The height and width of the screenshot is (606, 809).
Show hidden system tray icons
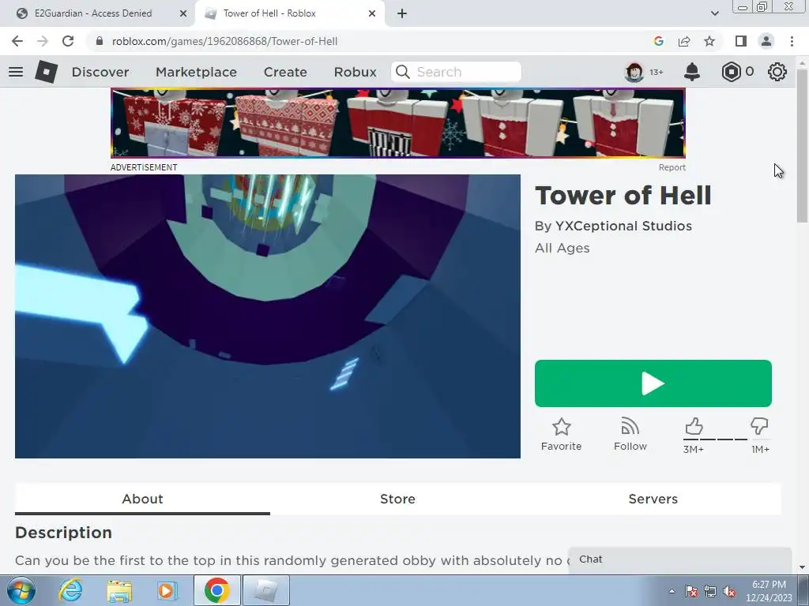pos(672,591)
